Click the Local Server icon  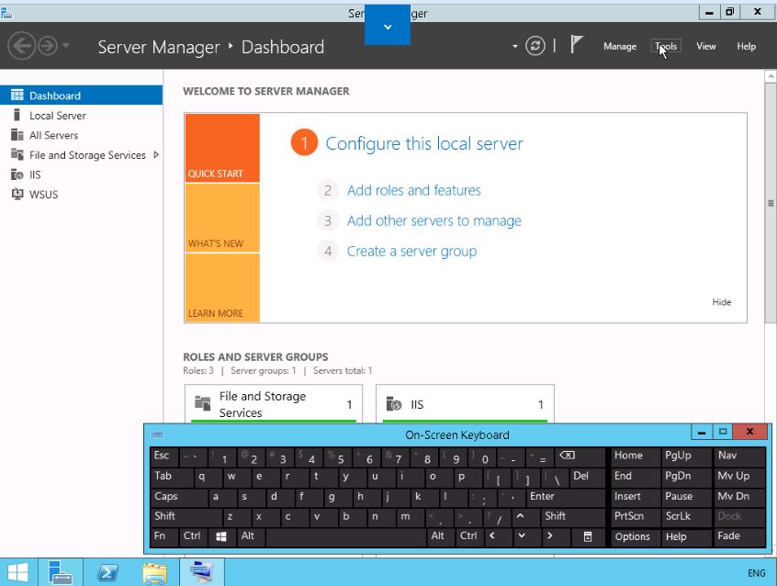[17, 115]
